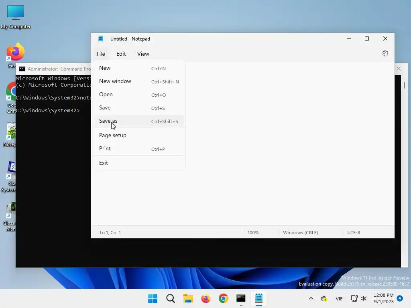Minimize the Notepad window
Image resolution: width=411 pixels, height=308 pixels.
[349, 39]
